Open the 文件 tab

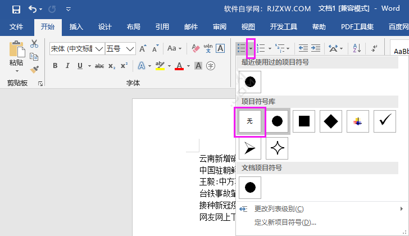click(16, 27)
